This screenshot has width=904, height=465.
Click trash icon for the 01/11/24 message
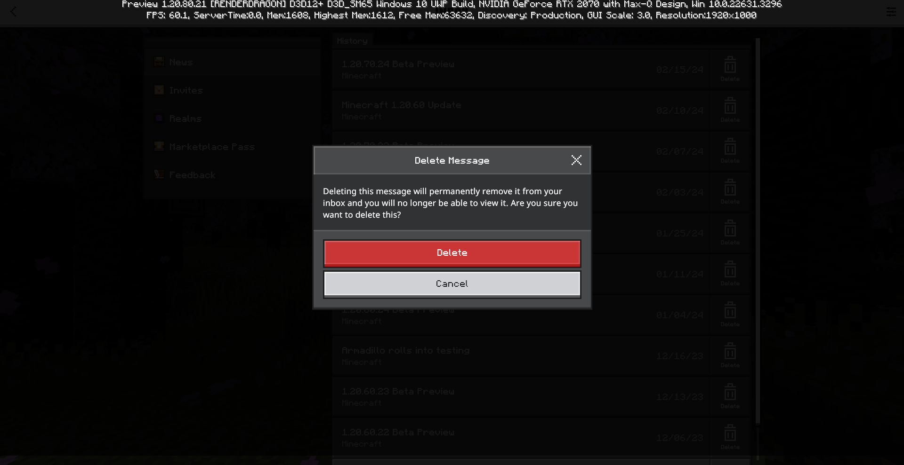[x=730, y=274]
